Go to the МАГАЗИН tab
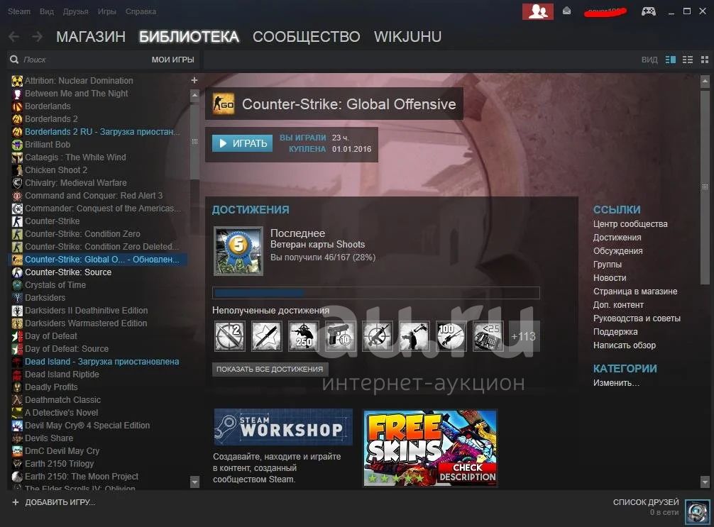Viewport: 714px width, 527px height. (91, 36)
